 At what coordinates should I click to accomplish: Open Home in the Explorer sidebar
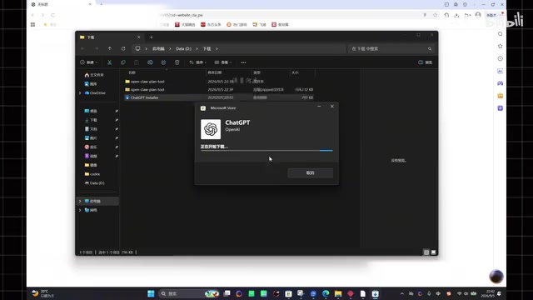point(94,75)
